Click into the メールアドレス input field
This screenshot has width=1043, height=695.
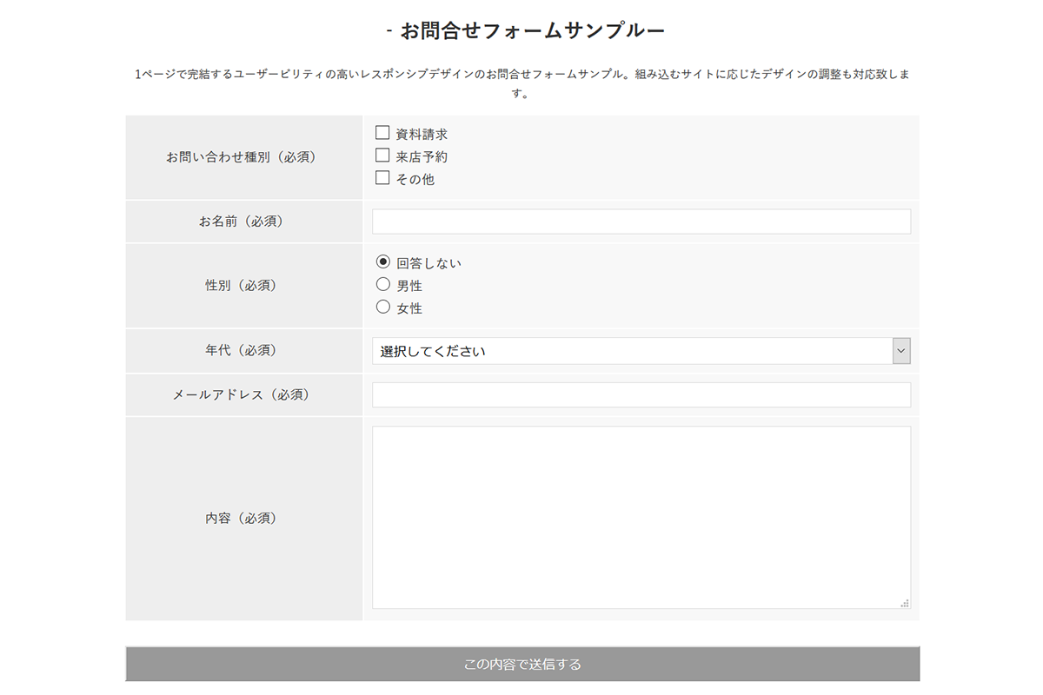[641, 395]
